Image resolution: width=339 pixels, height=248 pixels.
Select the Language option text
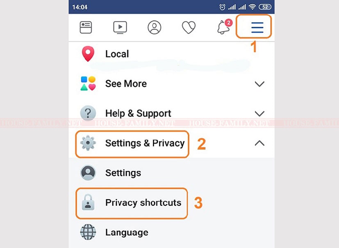127,233
